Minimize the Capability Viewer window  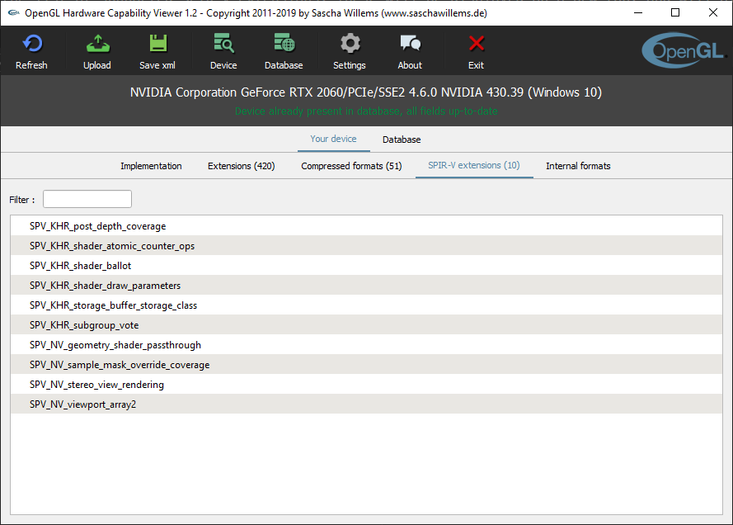(638, 12)
